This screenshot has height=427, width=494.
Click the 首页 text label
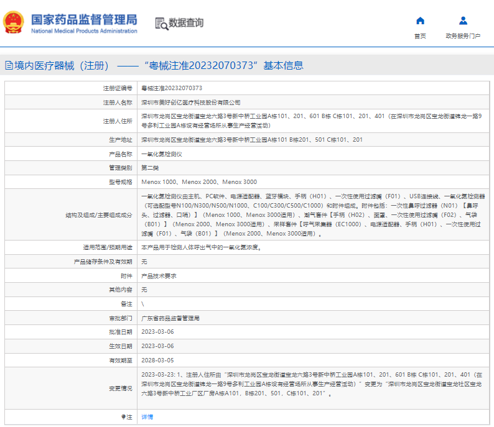click(420, 36)
